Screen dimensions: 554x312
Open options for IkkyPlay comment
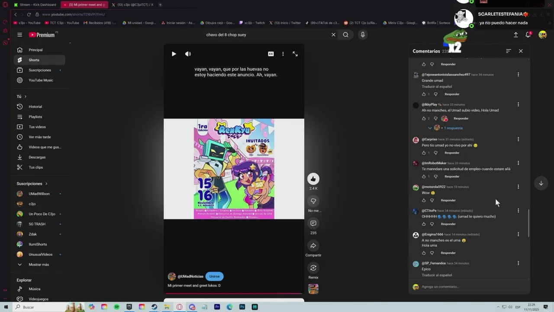coord(518,104)
